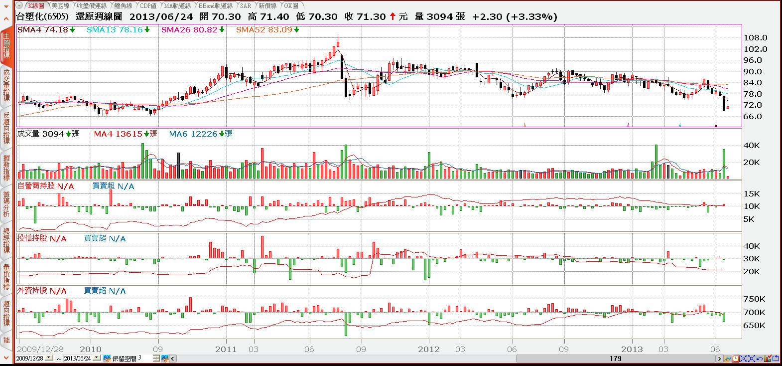
Task: Click sidebar scroll-down orange arrow
Action: (6, 358)
